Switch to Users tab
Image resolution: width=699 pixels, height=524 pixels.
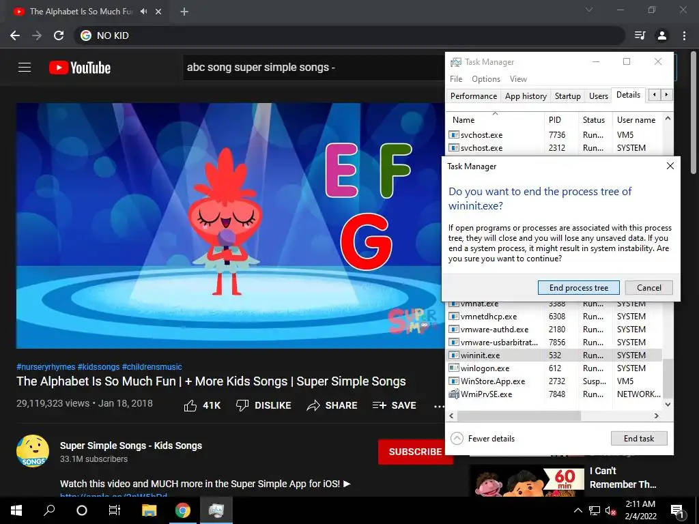598,96
